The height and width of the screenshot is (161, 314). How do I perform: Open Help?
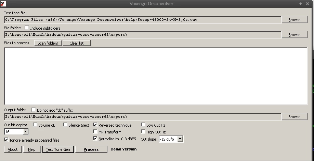pyautogui.click(x=32, y=149)
